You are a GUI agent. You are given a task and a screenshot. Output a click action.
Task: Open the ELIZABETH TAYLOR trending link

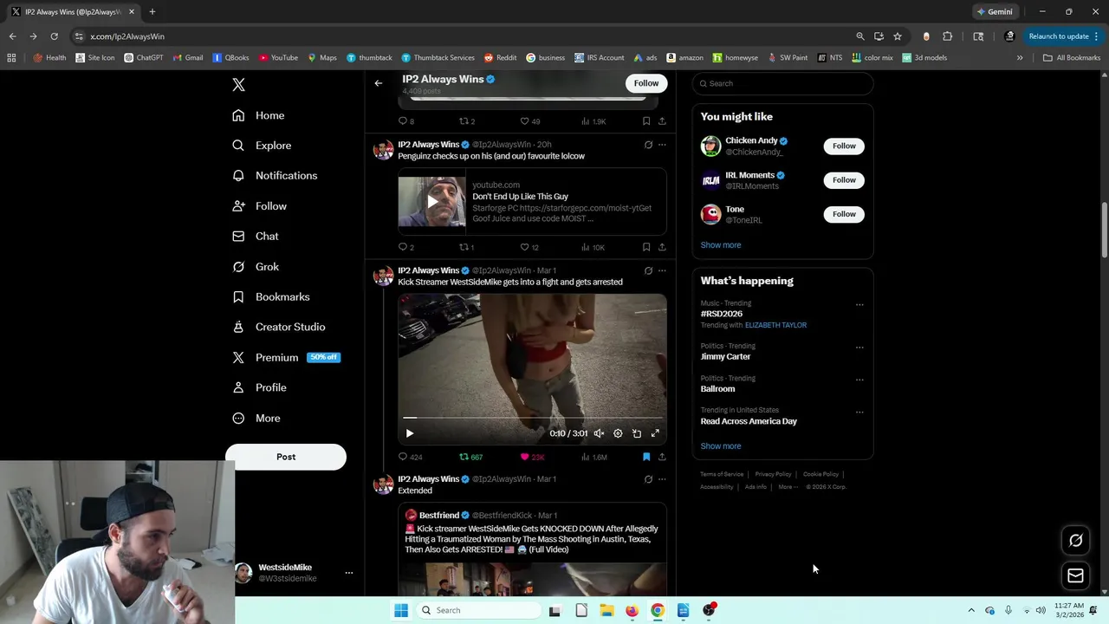[x=775, y=325]
